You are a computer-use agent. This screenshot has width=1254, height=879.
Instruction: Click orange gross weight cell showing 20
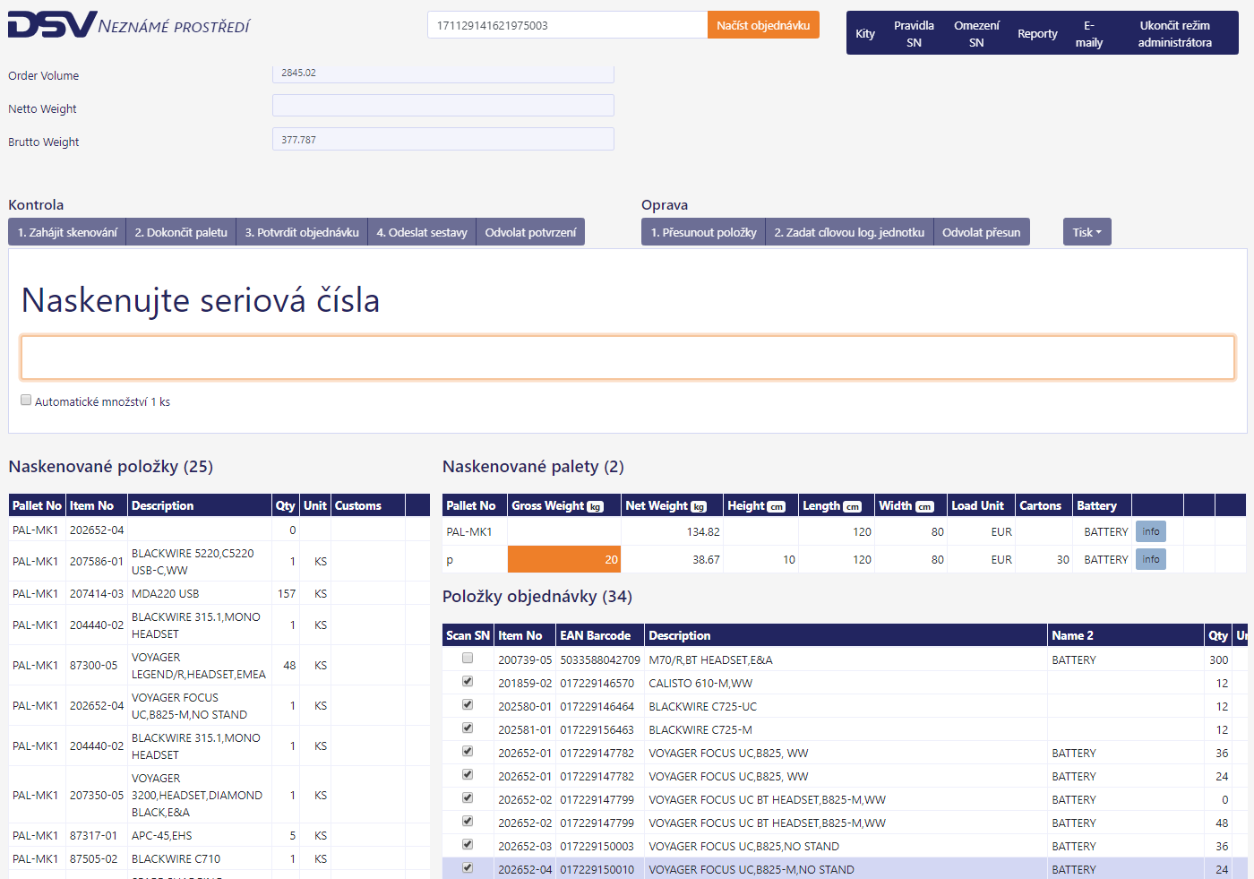coord(563,559)
